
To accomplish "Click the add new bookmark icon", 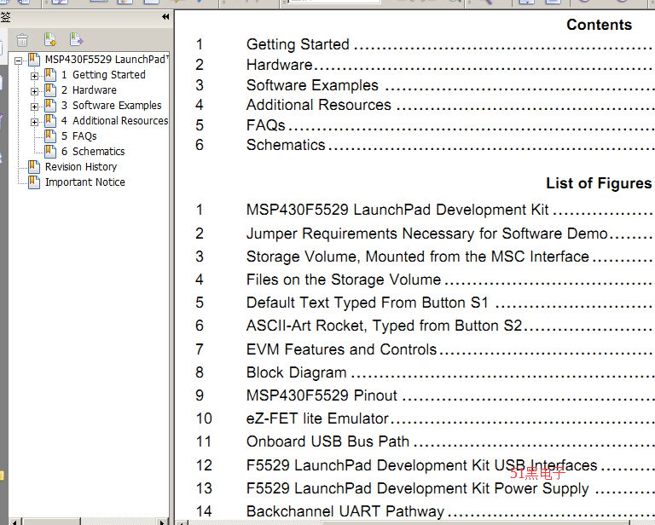I will pos(50,40).
